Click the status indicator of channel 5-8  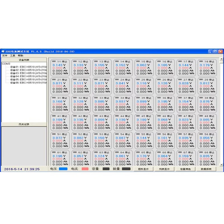(x=201, y=134)
